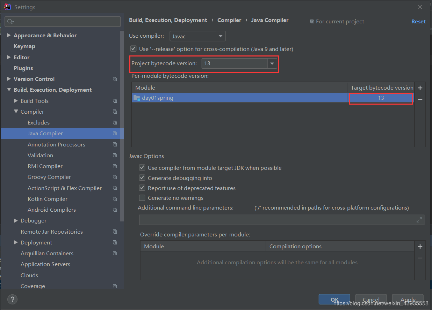Expand the Debugger node
The height and width of the screenshot is (310, 432).
tap(16, 221)
